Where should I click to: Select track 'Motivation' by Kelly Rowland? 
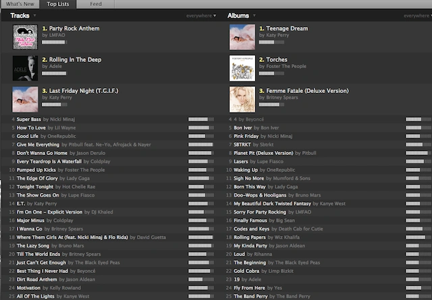point(28,288)
